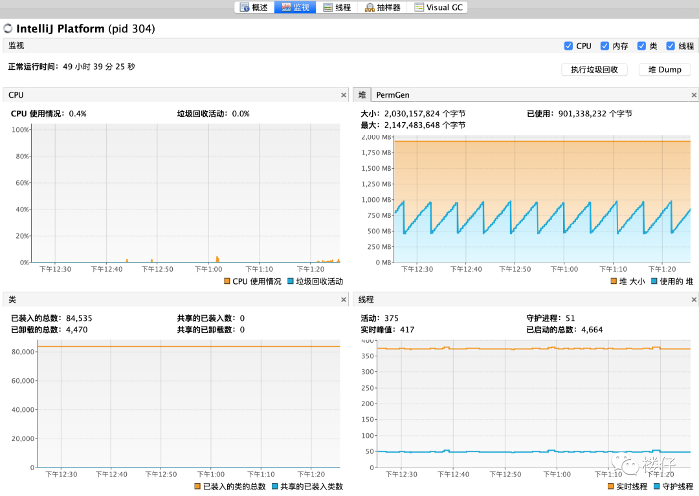Screen dimensions: 699x496
Task: Click the 已启动的总数 4,664 value
Action: 592,329
